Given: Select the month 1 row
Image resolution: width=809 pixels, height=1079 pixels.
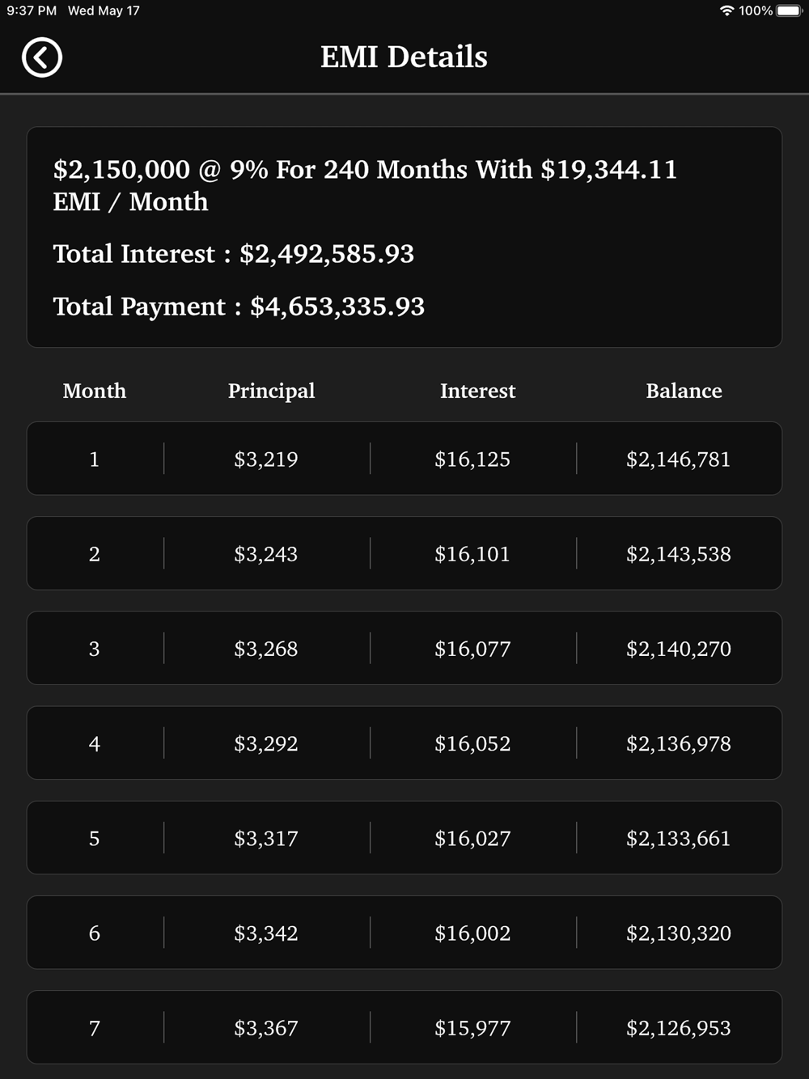Looking at the screenshot, I should tap(404, 459).
